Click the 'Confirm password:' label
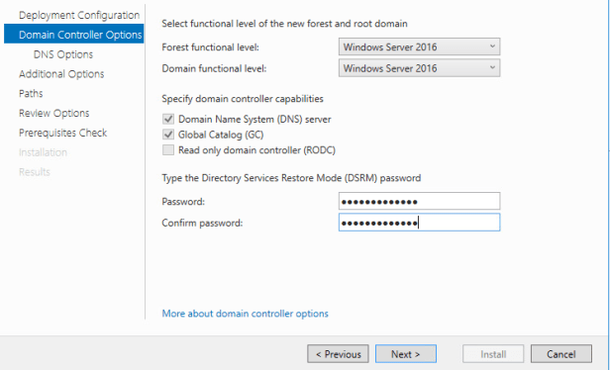Image resolution: width=610 pixels, height=370 pixels. point(202,224)
